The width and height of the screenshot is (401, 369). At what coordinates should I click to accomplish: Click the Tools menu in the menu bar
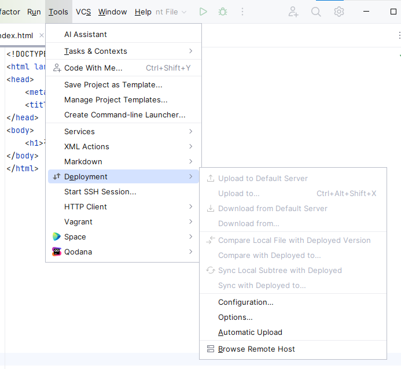pos(58,12)
